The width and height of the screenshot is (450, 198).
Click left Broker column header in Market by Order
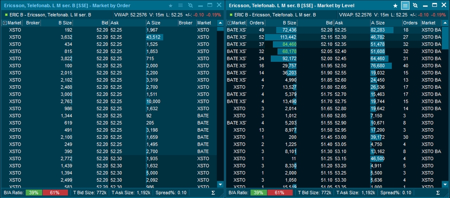[x=32, y=23]
